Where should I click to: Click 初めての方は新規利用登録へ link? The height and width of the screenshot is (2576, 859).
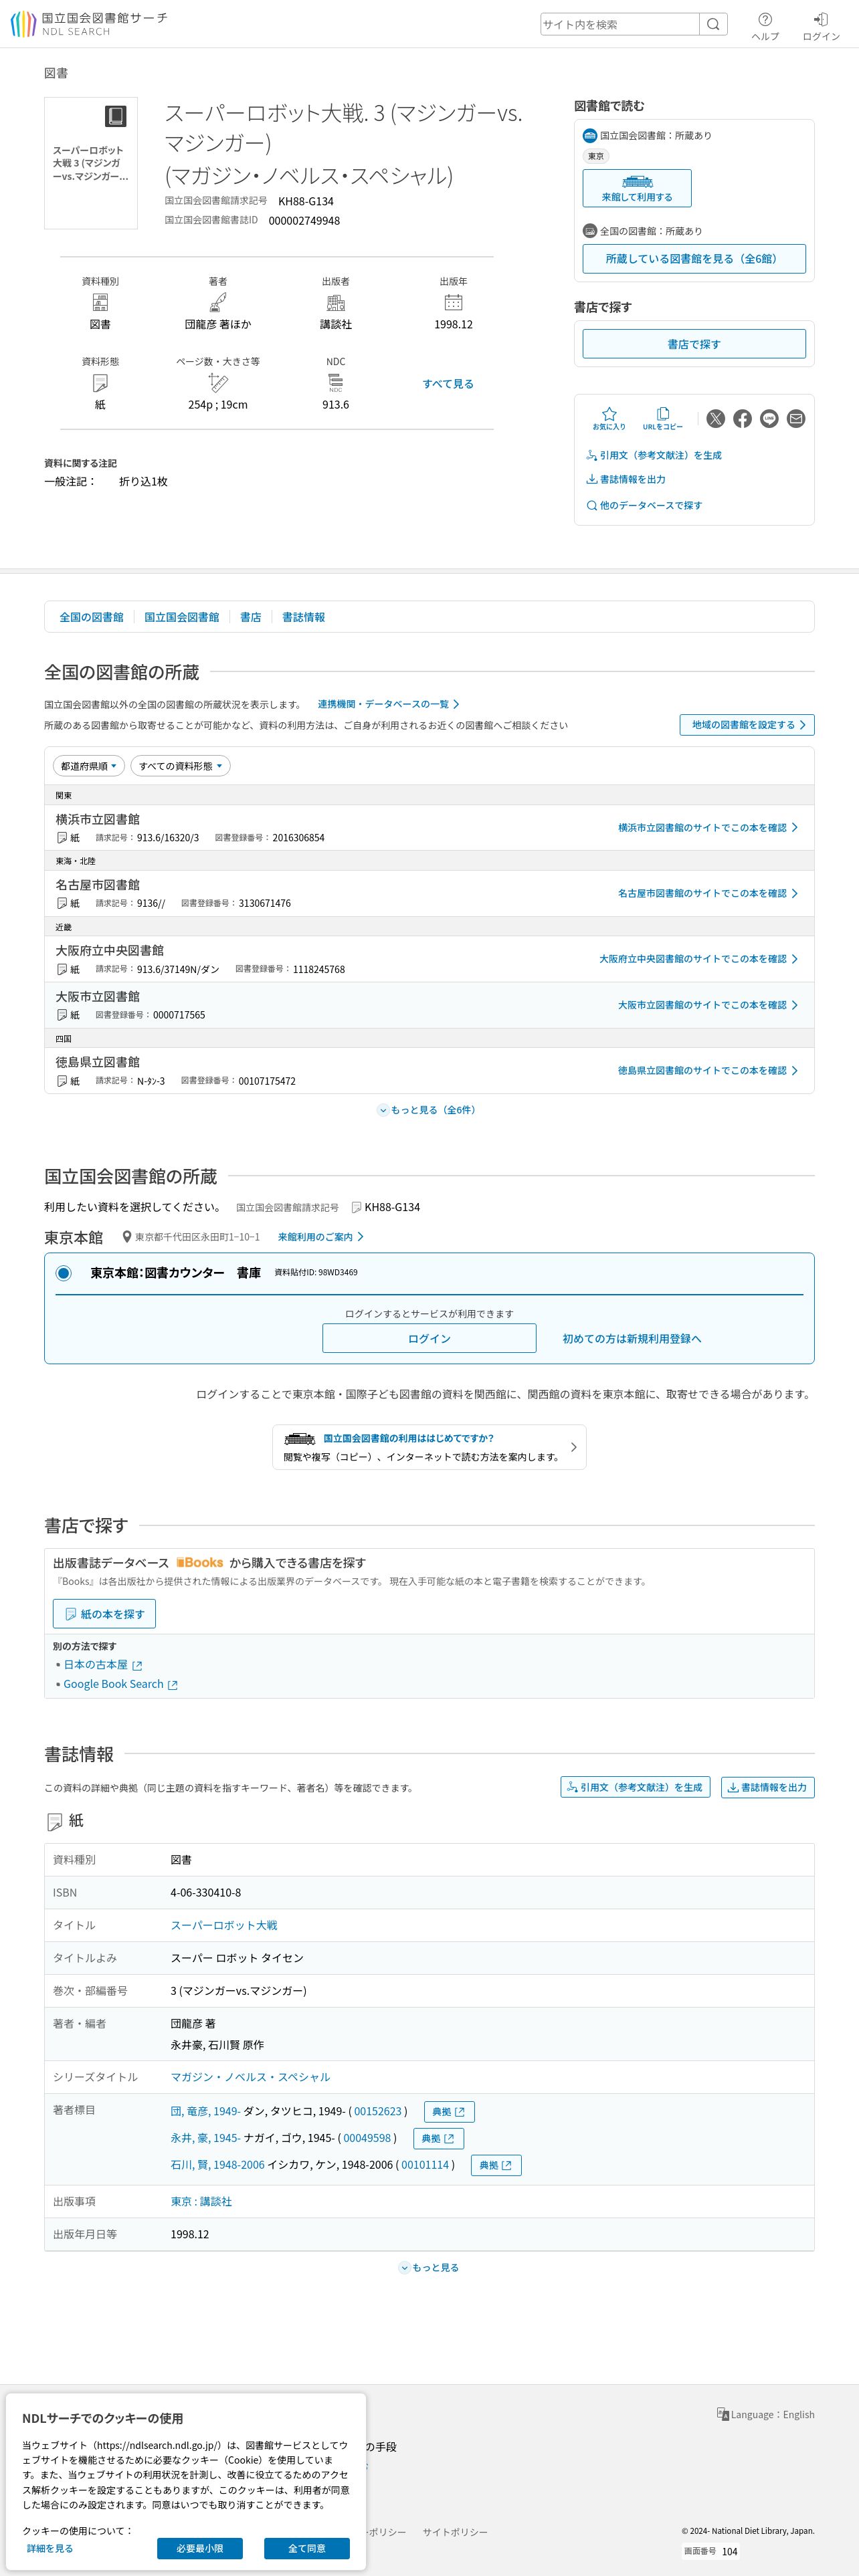(x=632, y=1339)
